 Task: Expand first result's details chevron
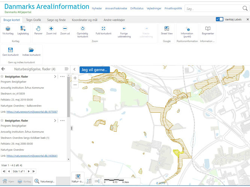55,76
